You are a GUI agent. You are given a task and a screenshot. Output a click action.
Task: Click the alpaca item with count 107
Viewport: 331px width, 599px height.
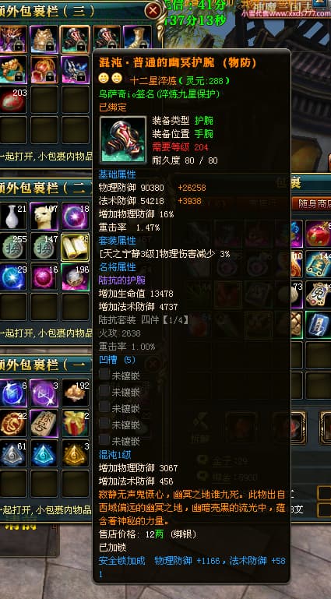(x=44, y=217)
